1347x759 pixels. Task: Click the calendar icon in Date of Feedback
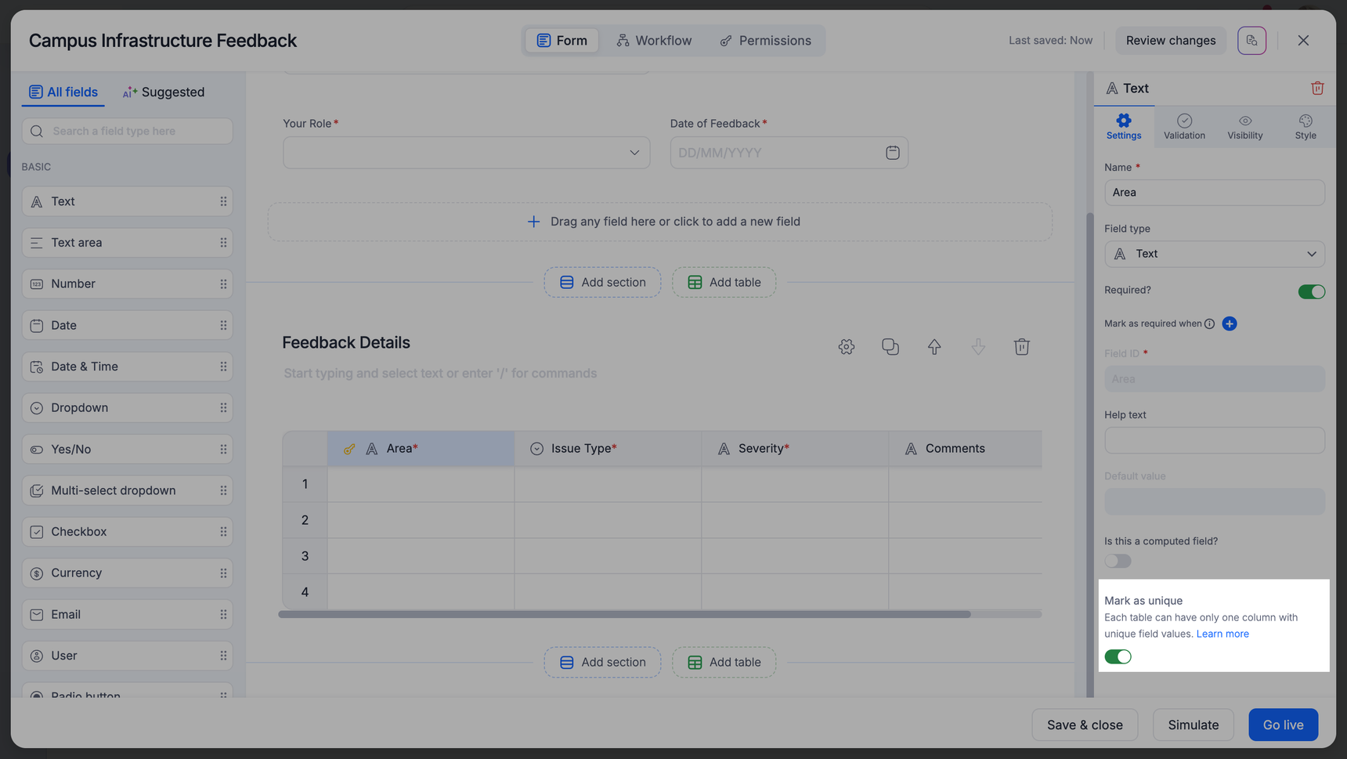[892, 153]
